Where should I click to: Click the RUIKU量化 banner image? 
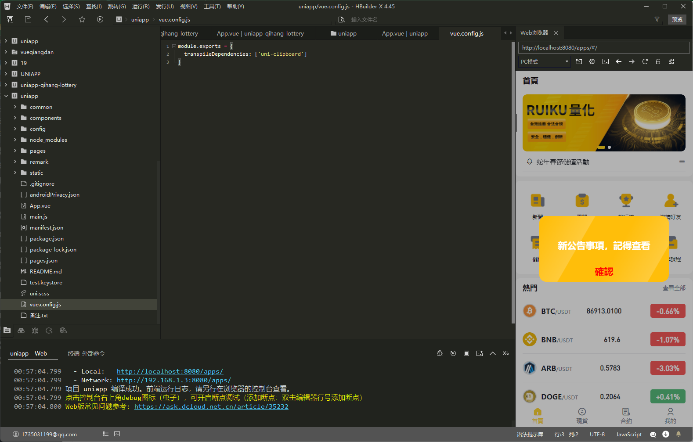604,123
